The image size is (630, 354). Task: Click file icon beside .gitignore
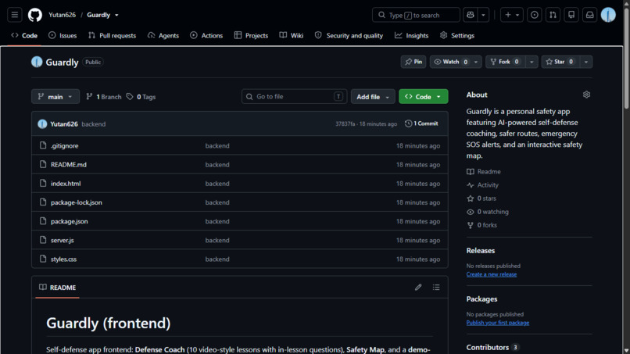click(x=43, y=145)
